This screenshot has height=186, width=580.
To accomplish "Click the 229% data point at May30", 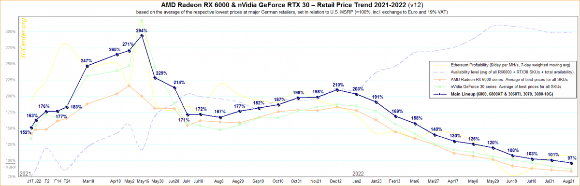I will pos(155,77).
